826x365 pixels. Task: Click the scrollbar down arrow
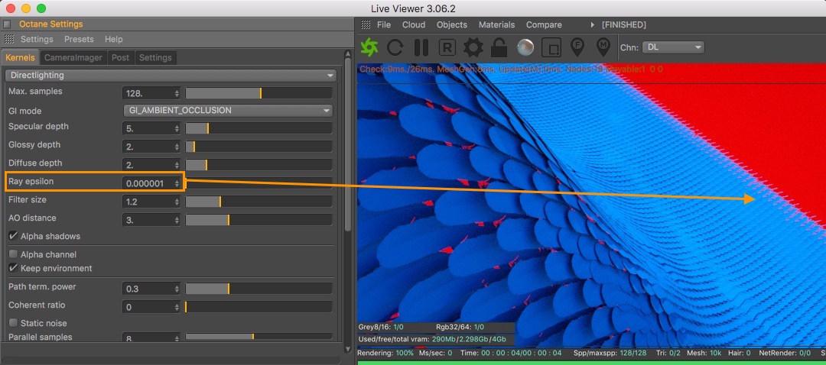[x=347, y=348]
